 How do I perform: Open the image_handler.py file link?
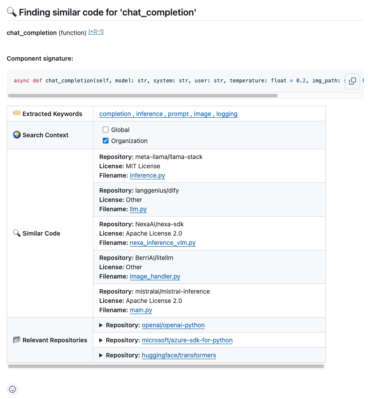click(155, 276)
